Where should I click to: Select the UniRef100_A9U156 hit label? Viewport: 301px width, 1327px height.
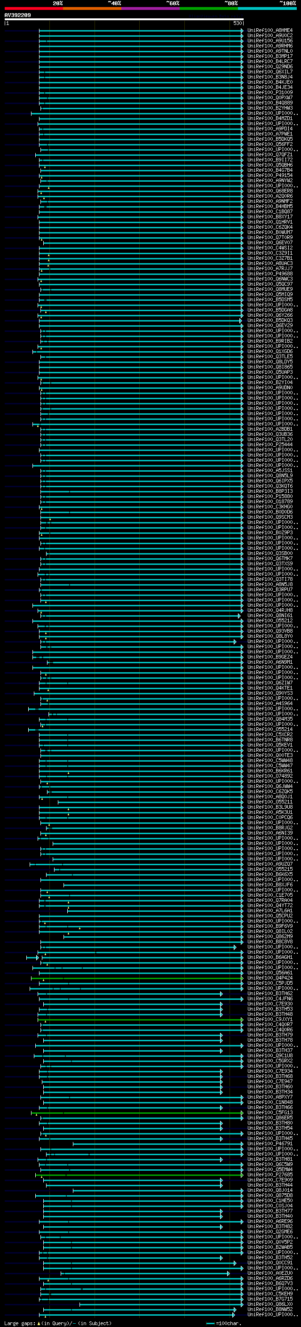pyautogui.click(x=269, y=40)
